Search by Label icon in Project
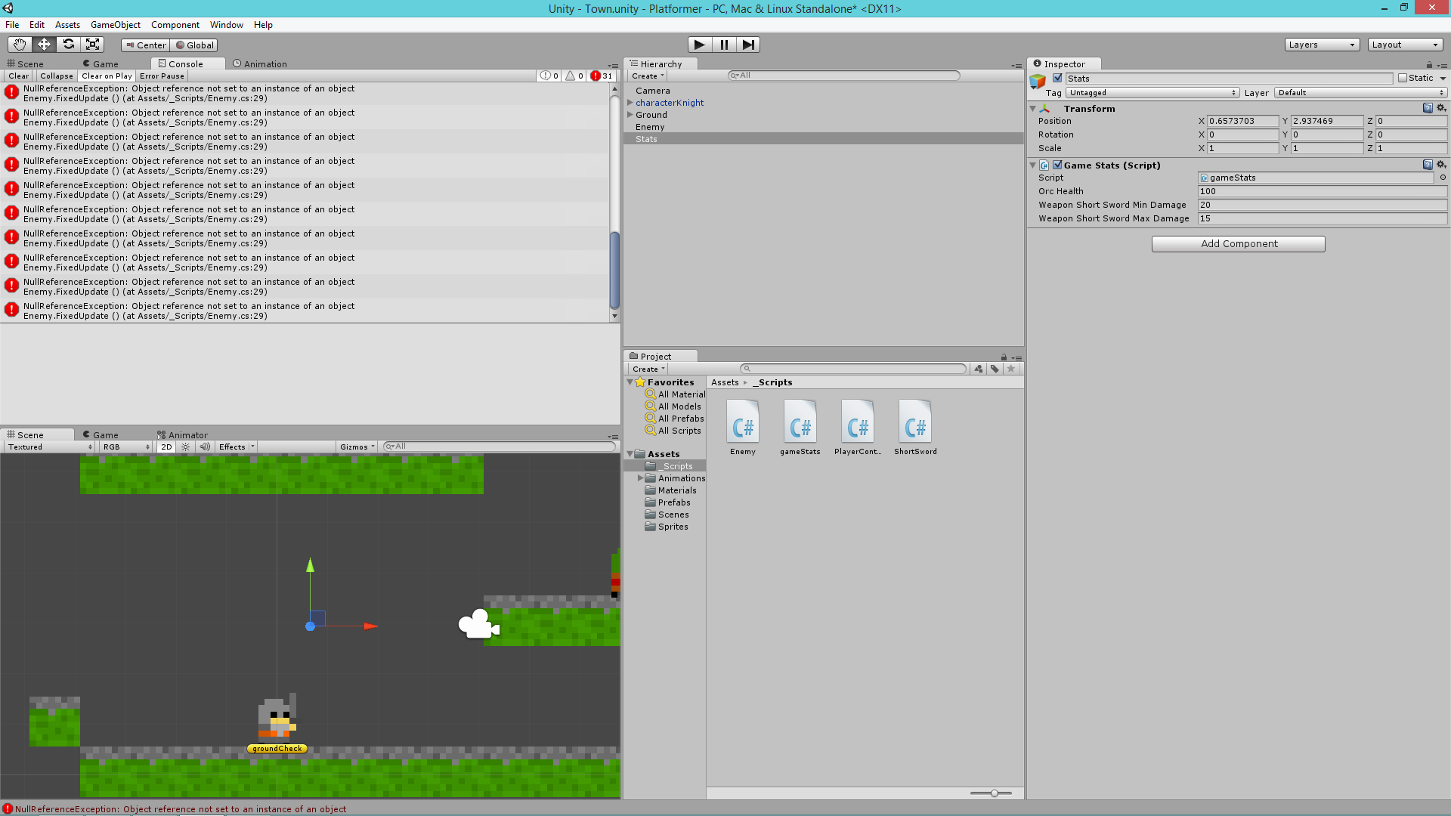 (995, 369)
